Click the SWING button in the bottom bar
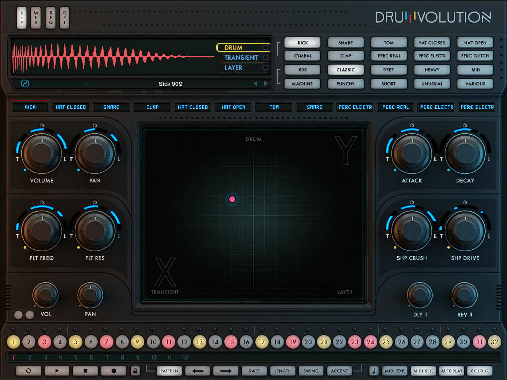This screenshot has height=380, width=507. [310, 371]
